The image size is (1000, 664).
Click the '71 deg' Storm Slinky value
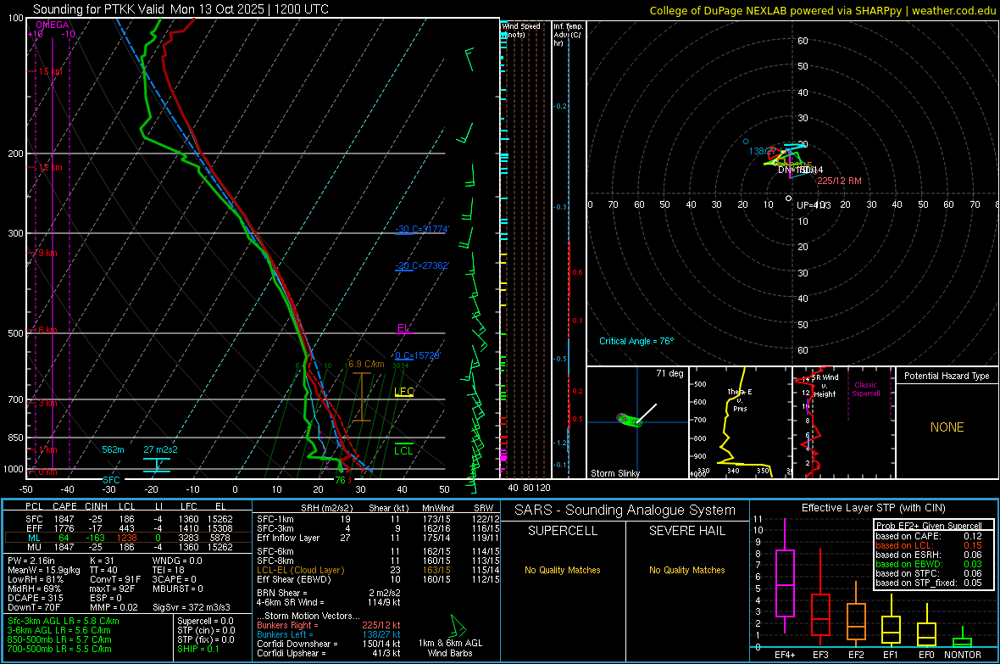click(x=669, y=373)
